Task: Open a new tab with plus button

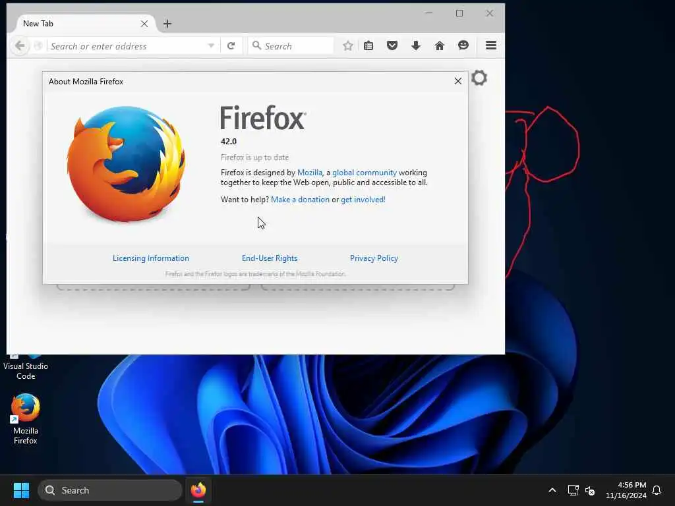Action: 167,24
